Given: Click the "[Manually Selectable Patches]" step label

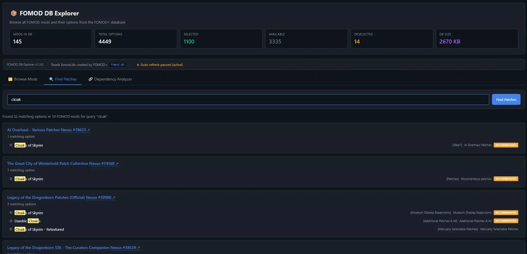Looking at the screenshot, I should pyautogui.click(x=458, y=229).
